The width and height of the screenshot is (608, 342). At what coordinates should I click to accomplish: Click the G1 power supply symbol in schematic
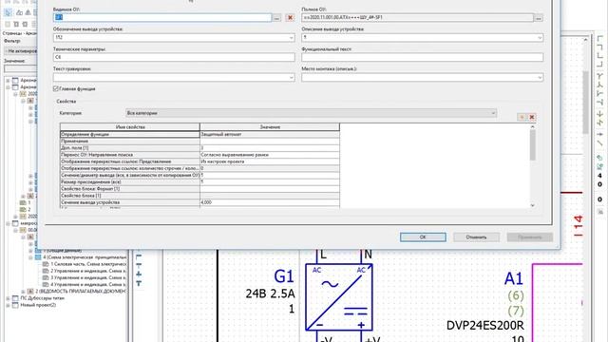339,297
